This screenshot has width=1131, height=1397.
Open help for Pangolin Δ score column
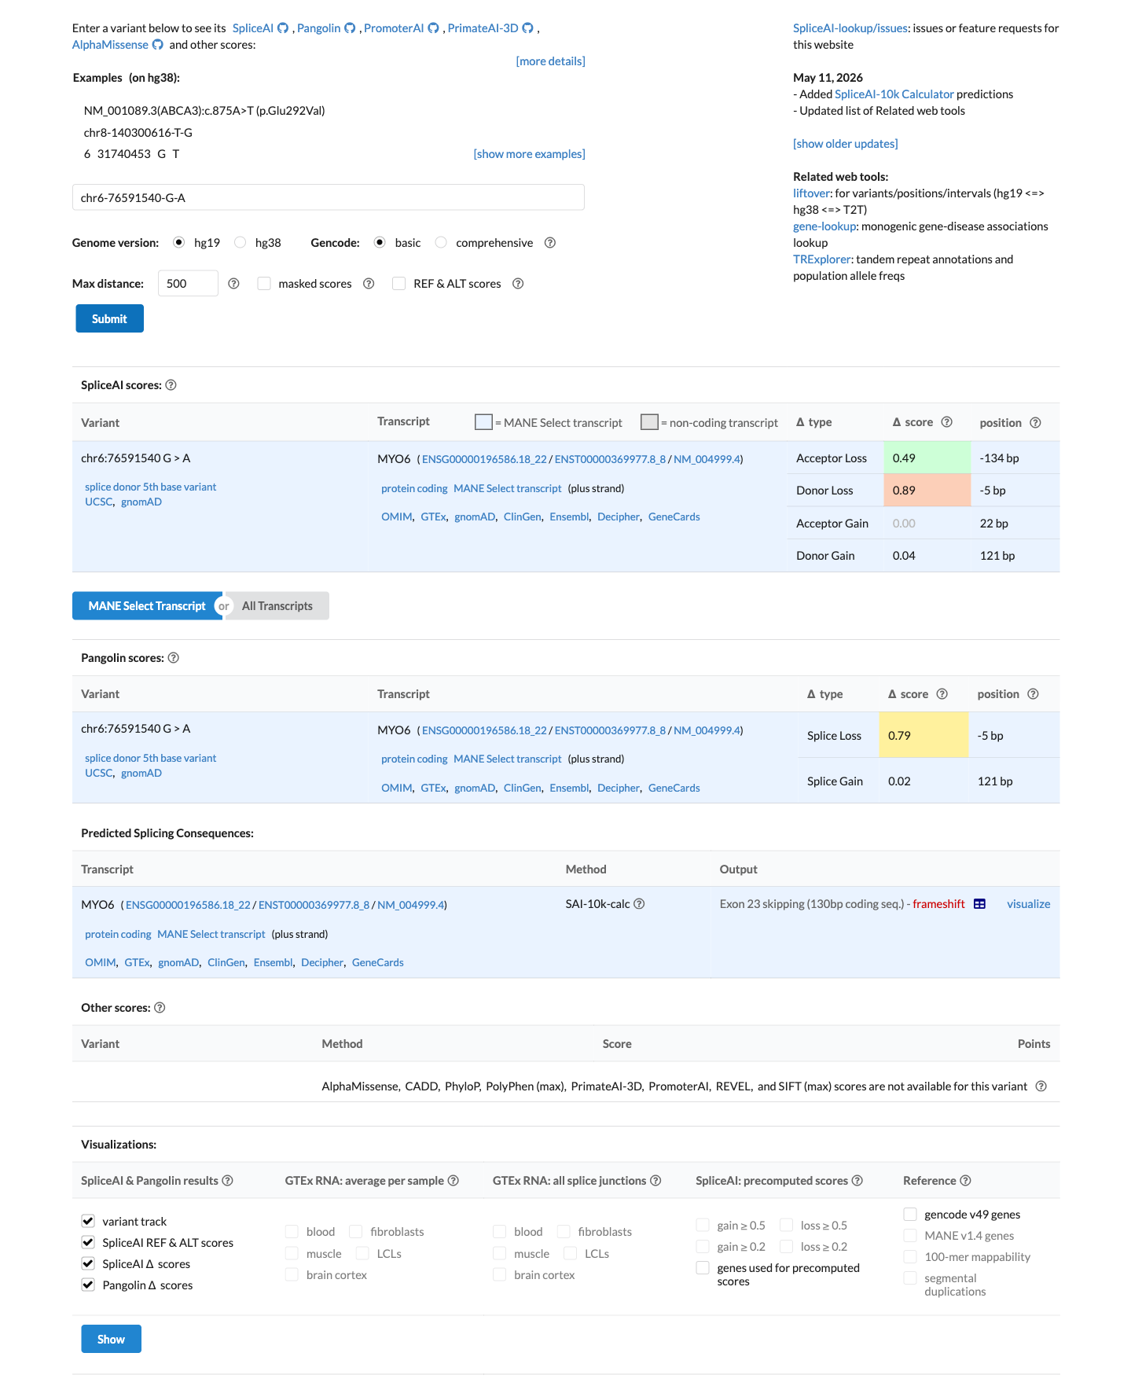[x=942, y=694]
